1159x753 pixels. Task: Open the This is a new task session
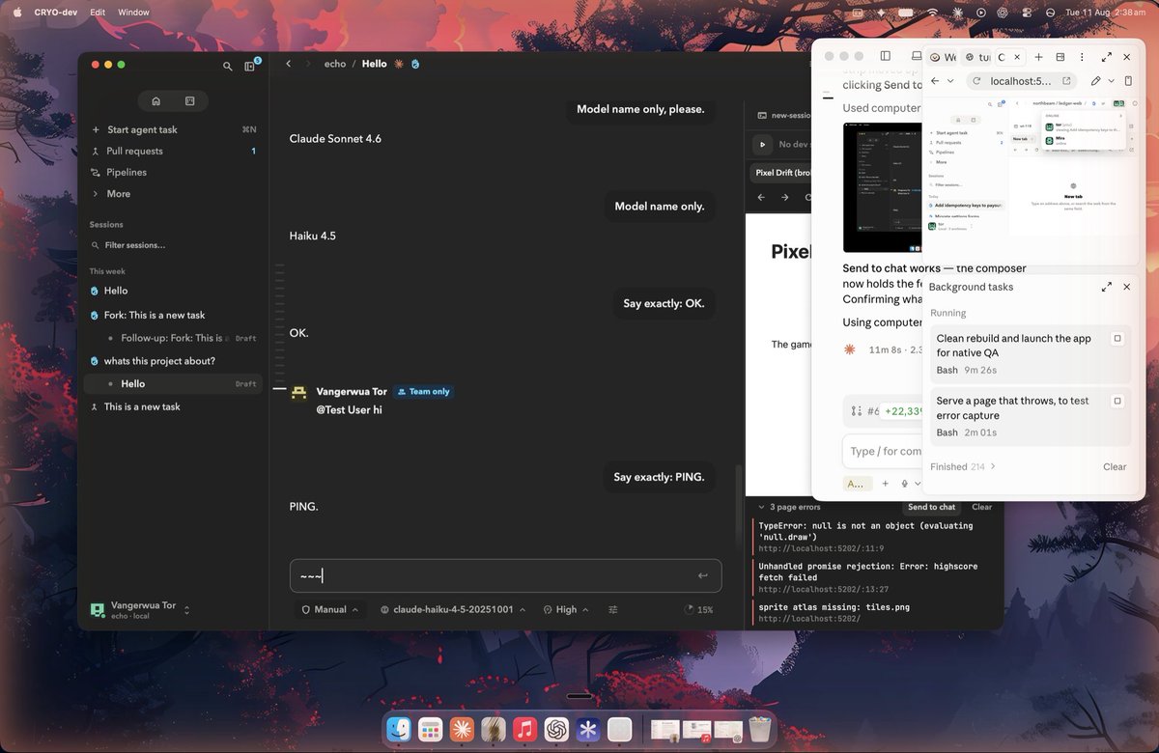pos(174,406)
